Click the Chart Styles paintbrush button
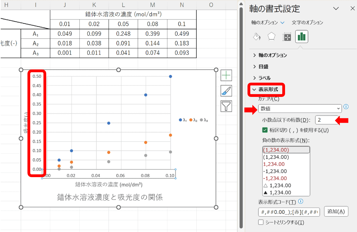This screenshot has width=357, height=232. tap(226, 91)
